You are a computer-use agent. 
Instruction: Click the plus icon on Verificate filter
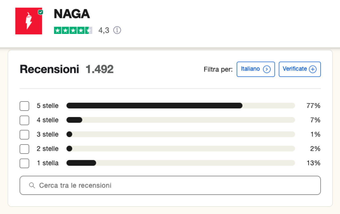pyautogui.click(x=313, y=69)
